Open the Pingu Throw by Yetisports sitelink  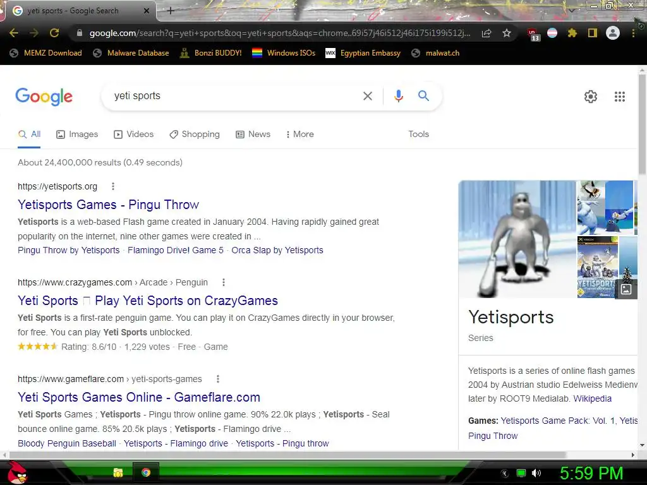68,250
